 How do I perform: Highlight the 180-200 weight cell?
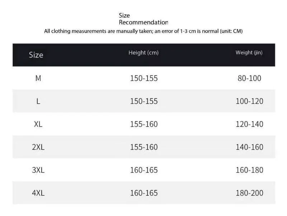coord(249,193)
